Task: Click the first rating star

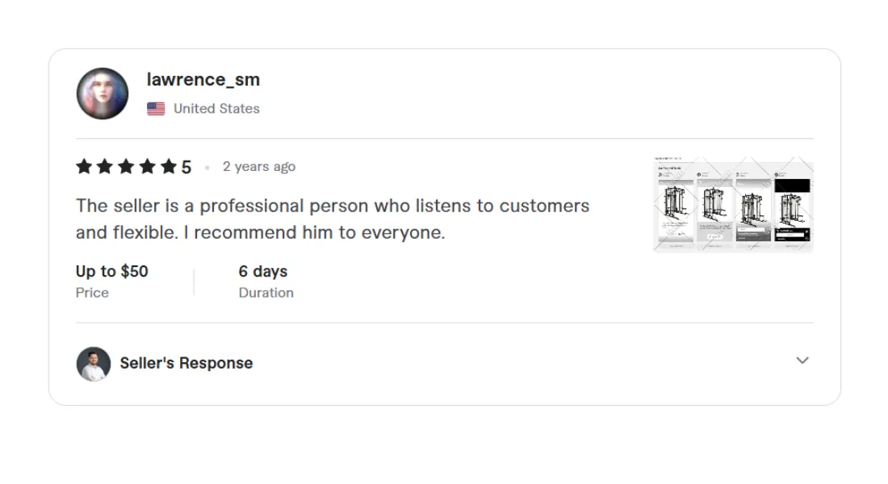Action: coord(84,167)
